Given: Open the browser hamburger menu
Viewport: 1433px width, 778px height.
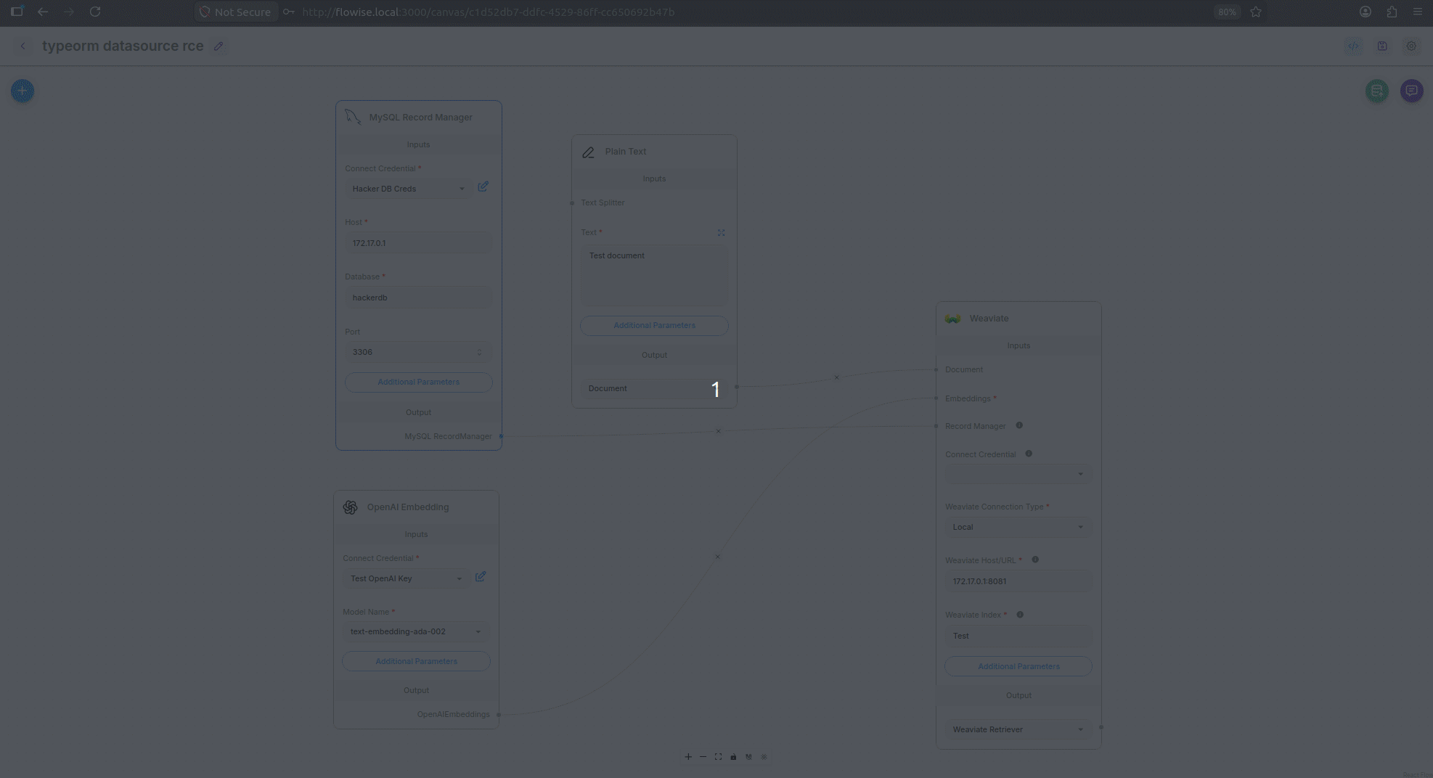Looking at the screenshot, I should click(x=1417, y=12).
